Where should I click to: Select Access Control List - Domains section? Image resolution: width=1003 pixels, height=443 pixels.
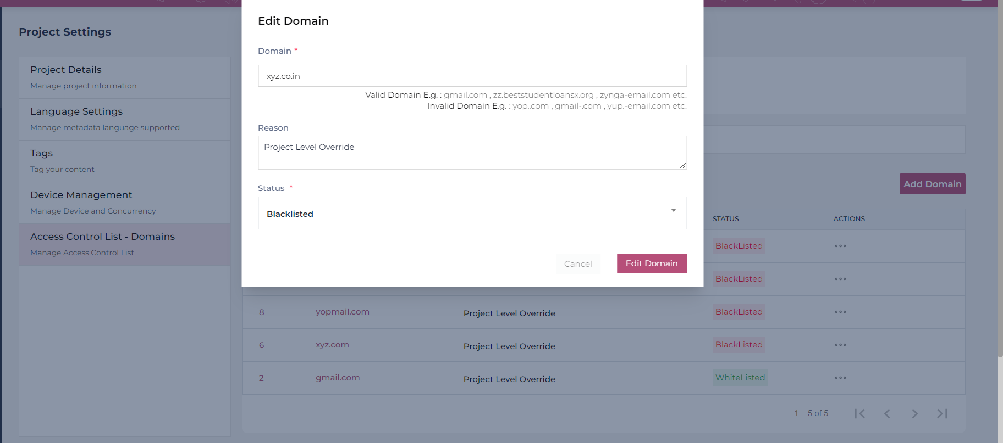(x=125, y=244)
